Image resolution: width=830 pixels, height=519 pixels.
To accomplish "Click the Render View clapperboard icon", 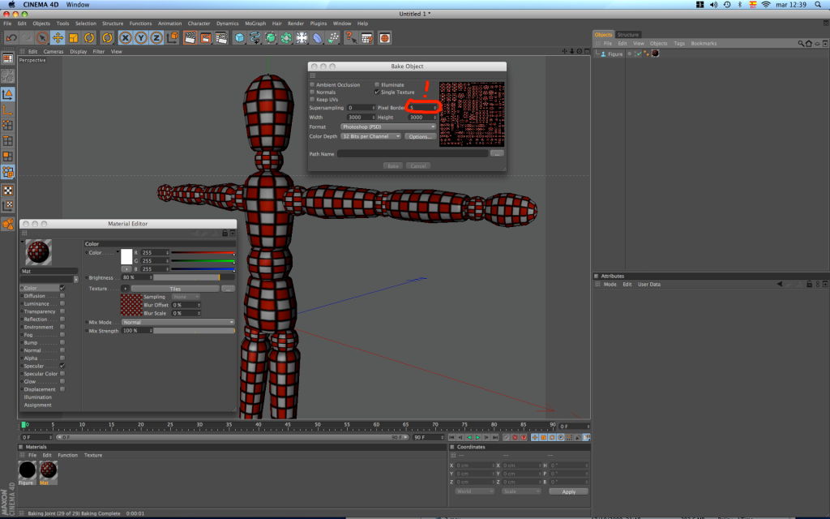I will (x=190, y=37).
